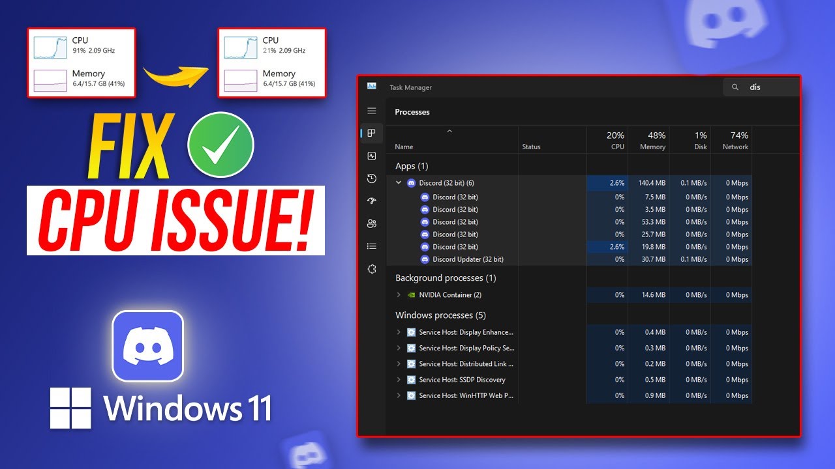Sort processes by the 1% Disk column
This screenshot has height=469, width=835.
pyautogui.click(x=690, y=140)
